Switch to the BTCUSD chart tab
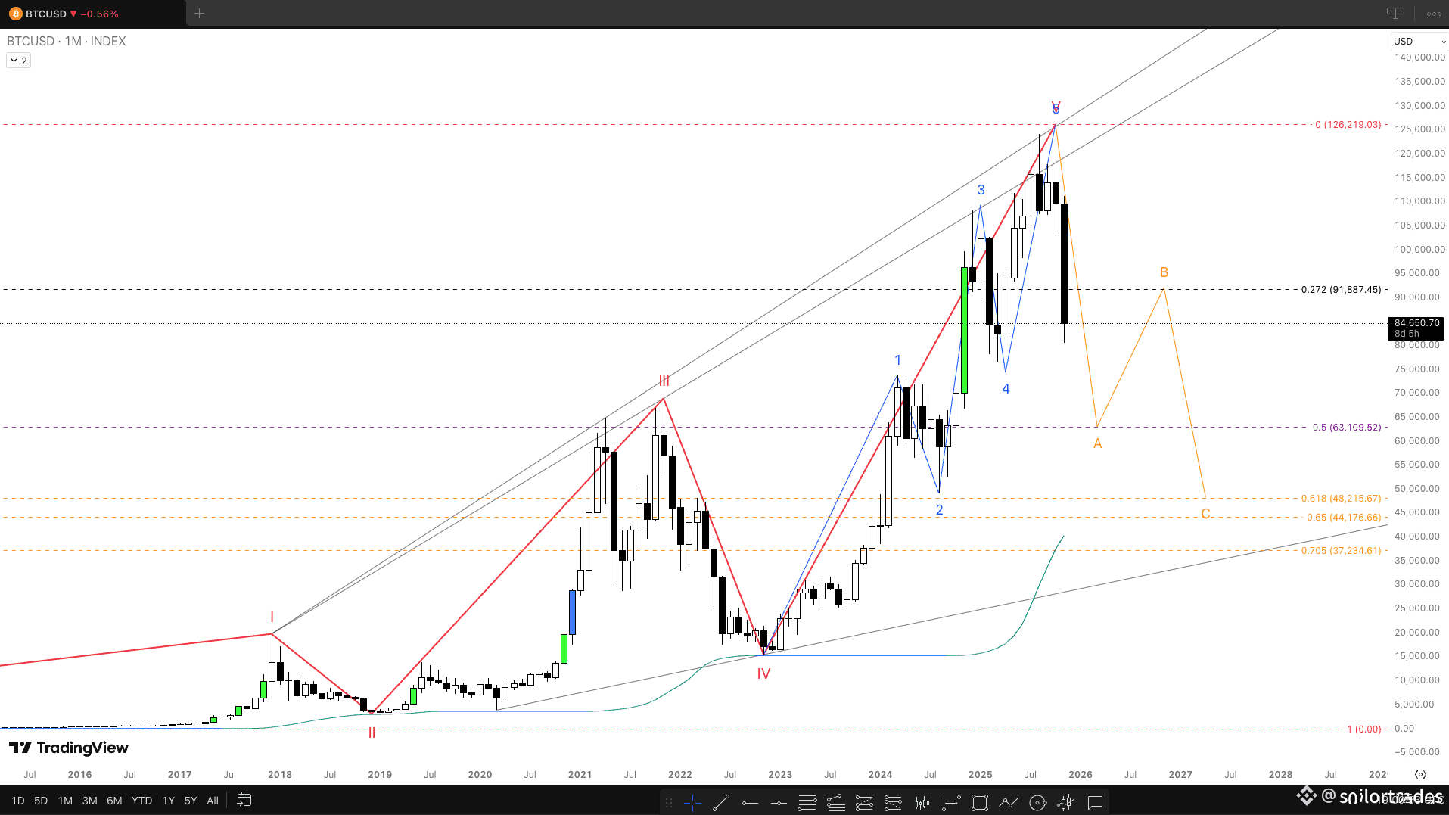The image size is (1449, 815). pyautogui.click(x=92, y=14)
